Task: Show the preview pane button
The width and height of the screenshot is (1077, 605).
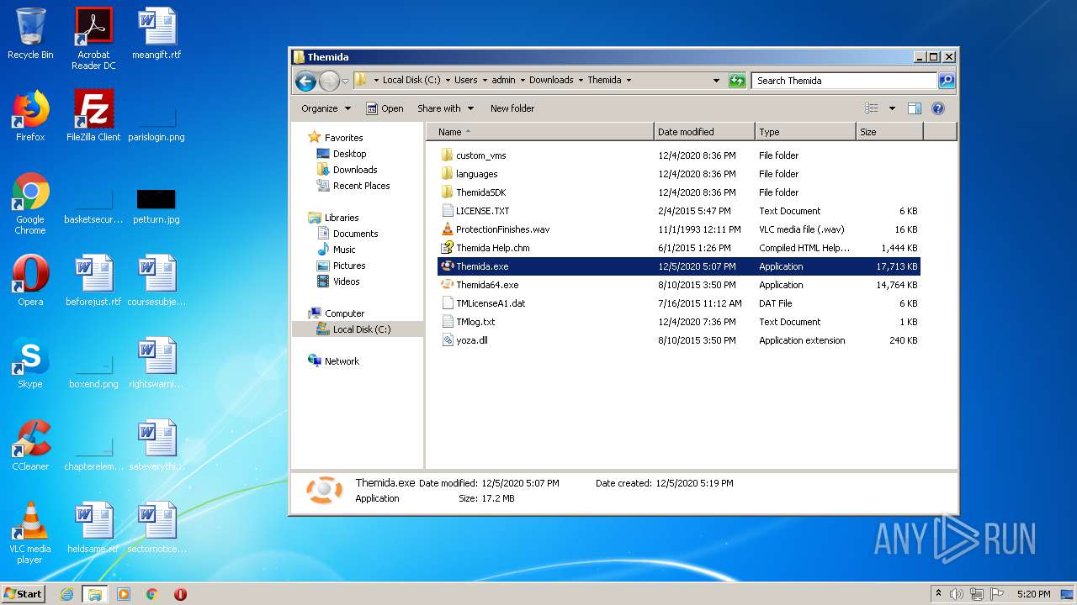Action: [915, 108]
